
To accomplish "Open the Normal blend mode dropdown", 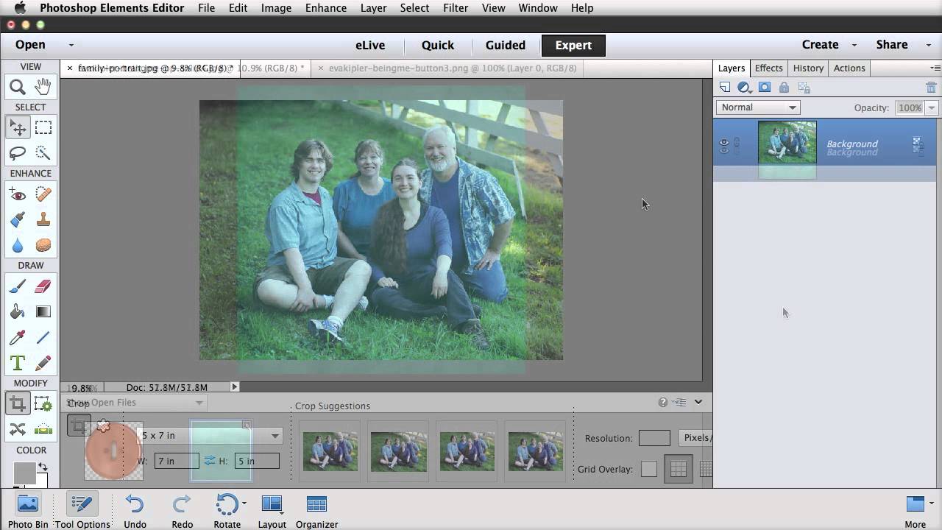I will 758,107.
